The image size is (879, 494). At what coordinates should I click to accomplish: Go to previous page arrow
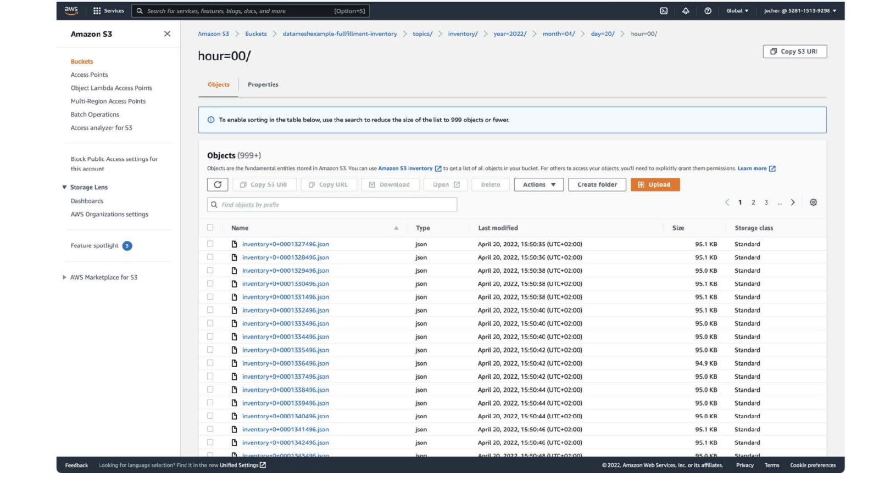point(727,203)
